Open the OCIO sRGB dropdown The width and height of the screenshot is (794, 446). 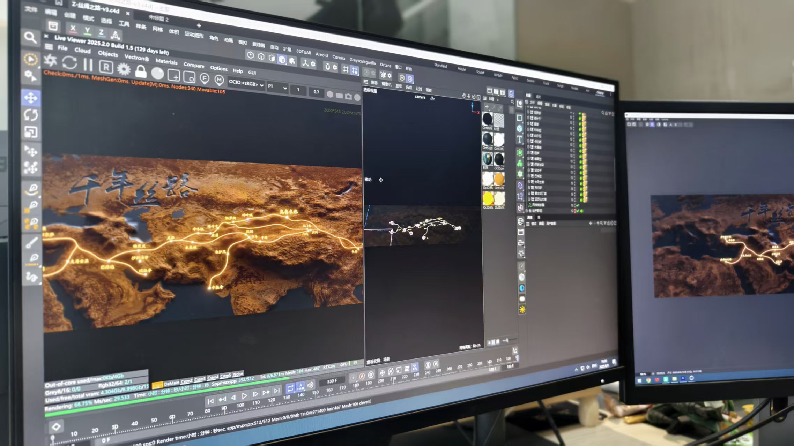coord(246,83)
